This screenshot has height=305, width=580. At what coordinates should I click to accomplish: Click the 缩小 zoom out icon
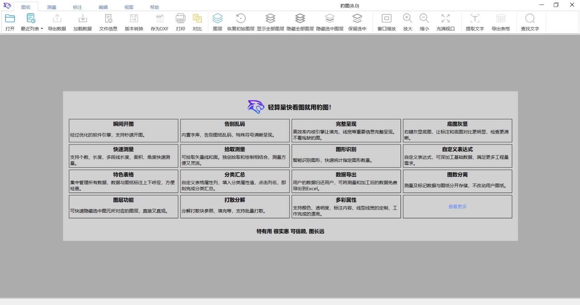tap(424, 18)
